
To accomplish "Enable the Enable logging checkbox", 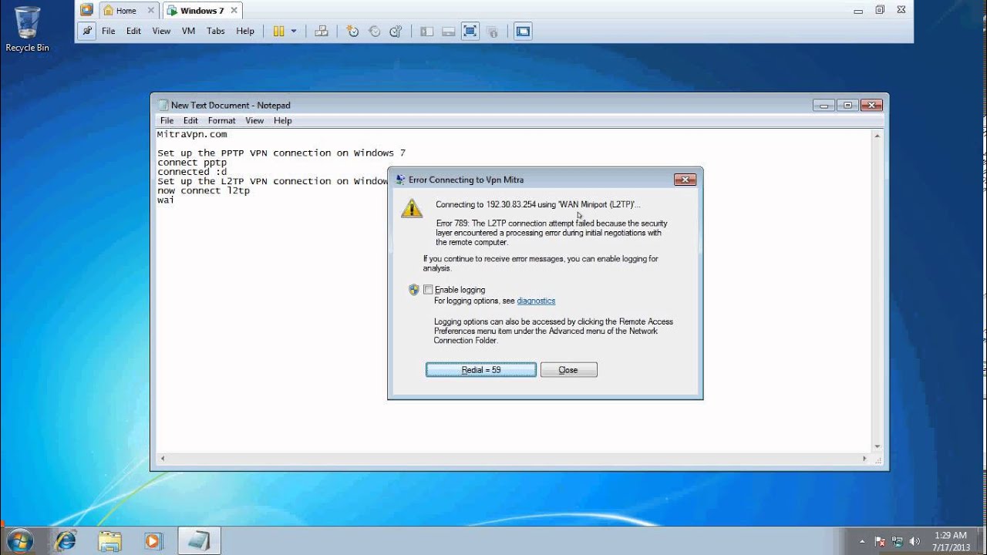I will [429, 290].
